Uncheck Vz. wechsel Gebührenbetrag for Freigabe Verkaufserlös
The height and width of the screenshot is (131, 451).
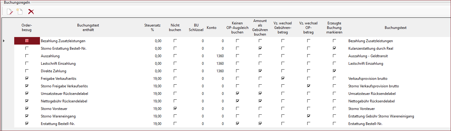tap(283, 78)
